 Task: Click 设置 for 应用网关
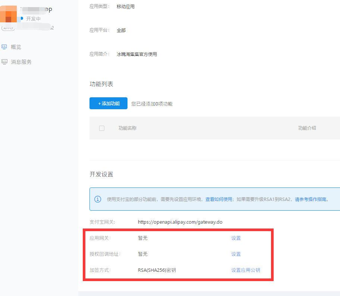[x=236, y=238]
